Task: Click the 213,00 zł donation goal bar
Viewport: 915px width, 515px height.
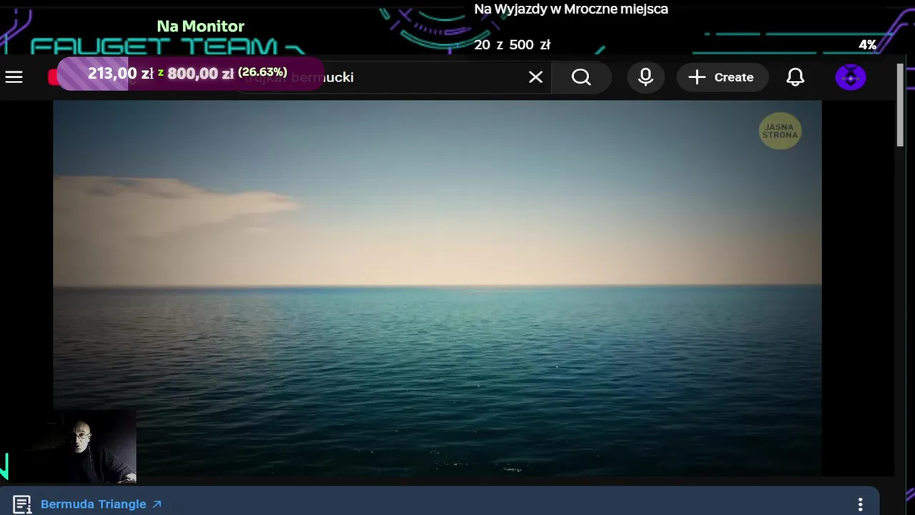Action: point(189,73)
